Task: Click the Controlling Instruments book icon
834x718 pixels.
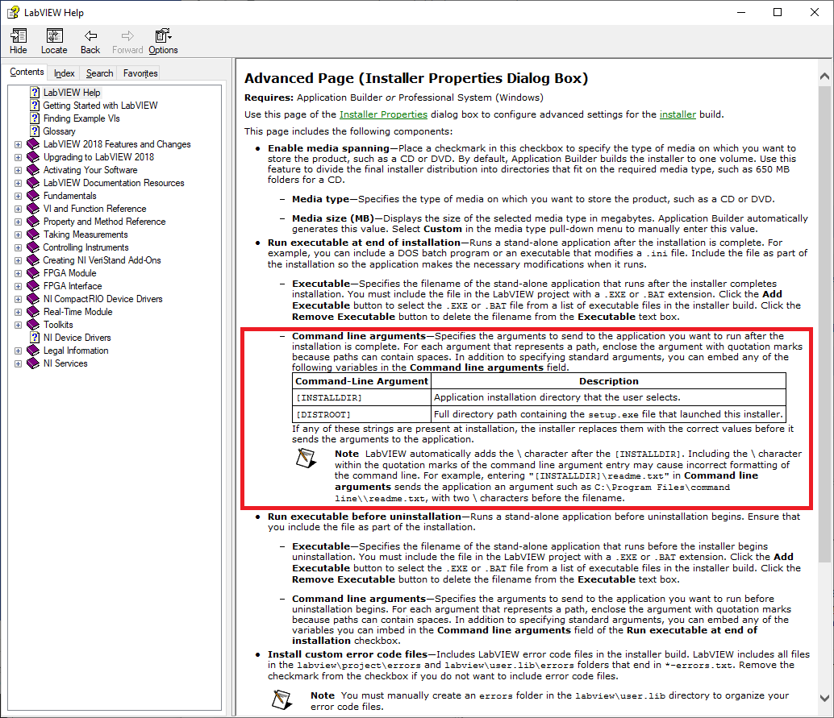Action: (x=33, y=247)
